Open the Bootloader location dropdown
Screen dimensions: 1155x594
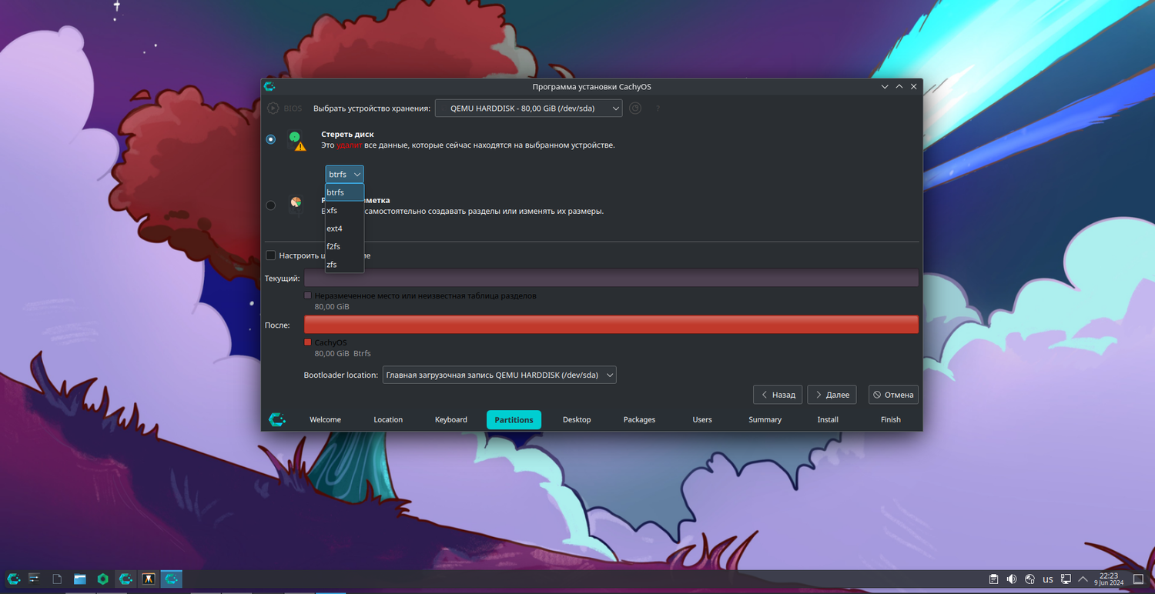(499, 375)
